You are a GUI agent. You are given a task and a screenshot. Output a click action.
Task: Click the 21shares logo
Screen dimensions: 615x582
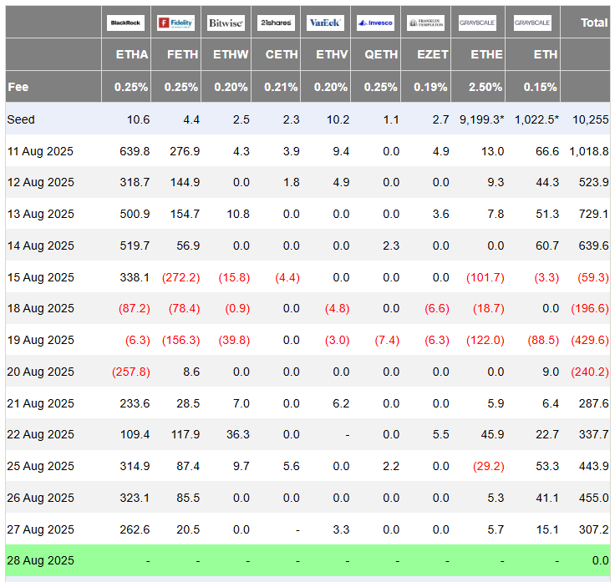[x=276, y=23]
